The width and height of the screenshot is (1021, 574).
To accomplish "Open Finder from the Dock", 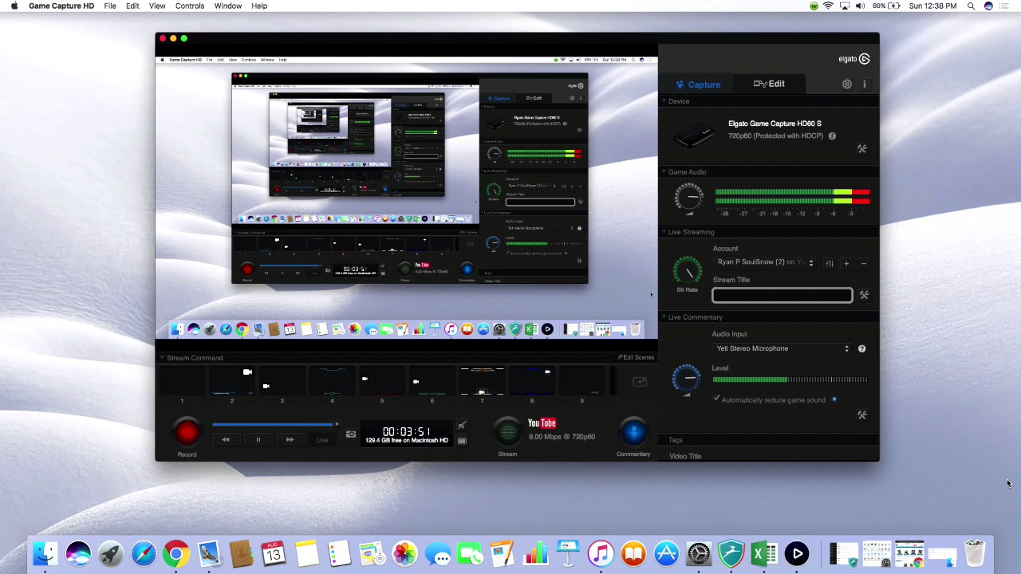I will pos(45,553).
